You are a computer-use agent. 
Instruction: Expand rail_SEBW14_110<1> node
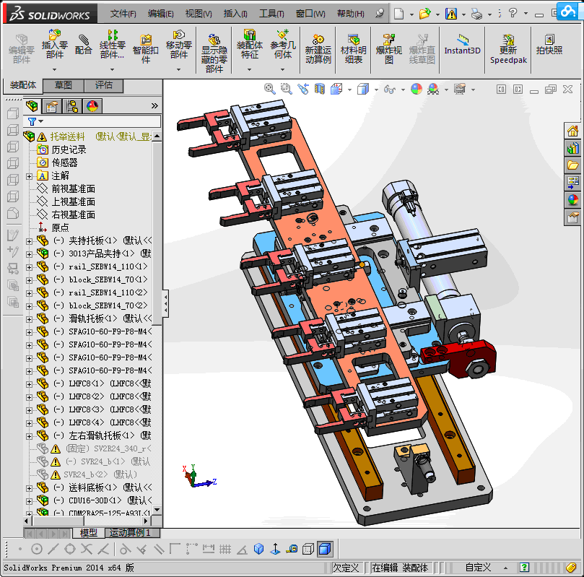(x=29, y=267)
